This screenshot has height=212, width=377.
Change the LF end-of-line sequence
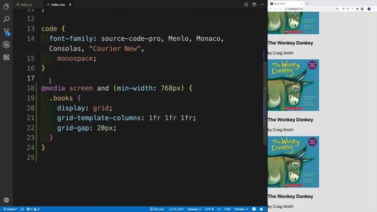pos(219,209)
